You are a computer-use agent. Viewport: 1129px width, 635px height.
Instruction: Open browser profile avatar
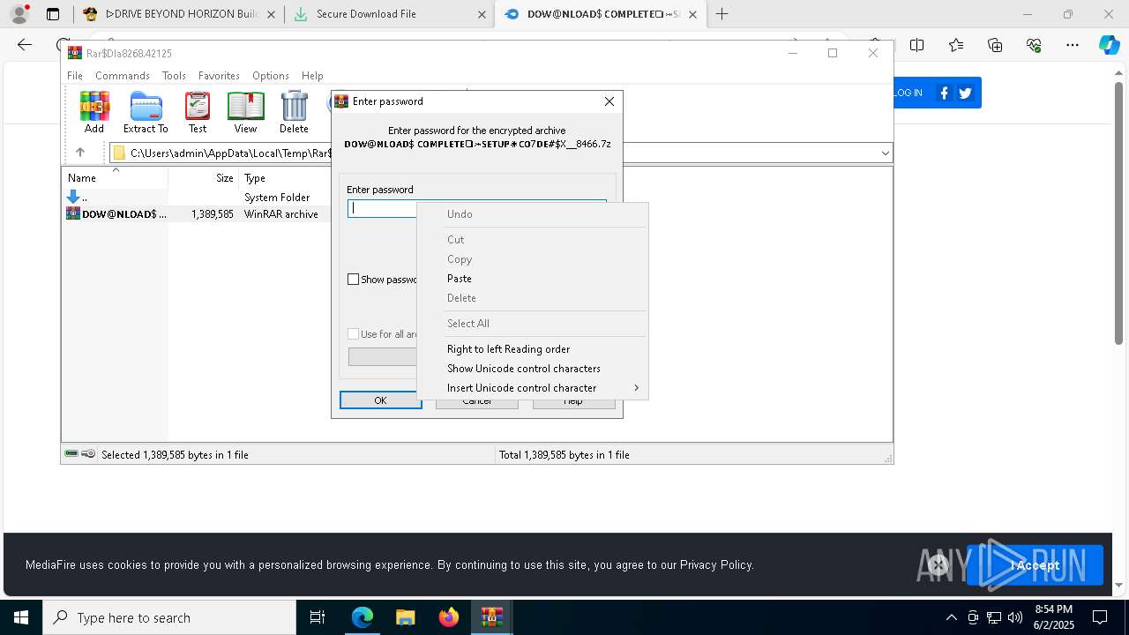pyautogui.click(x=19, y=14)
